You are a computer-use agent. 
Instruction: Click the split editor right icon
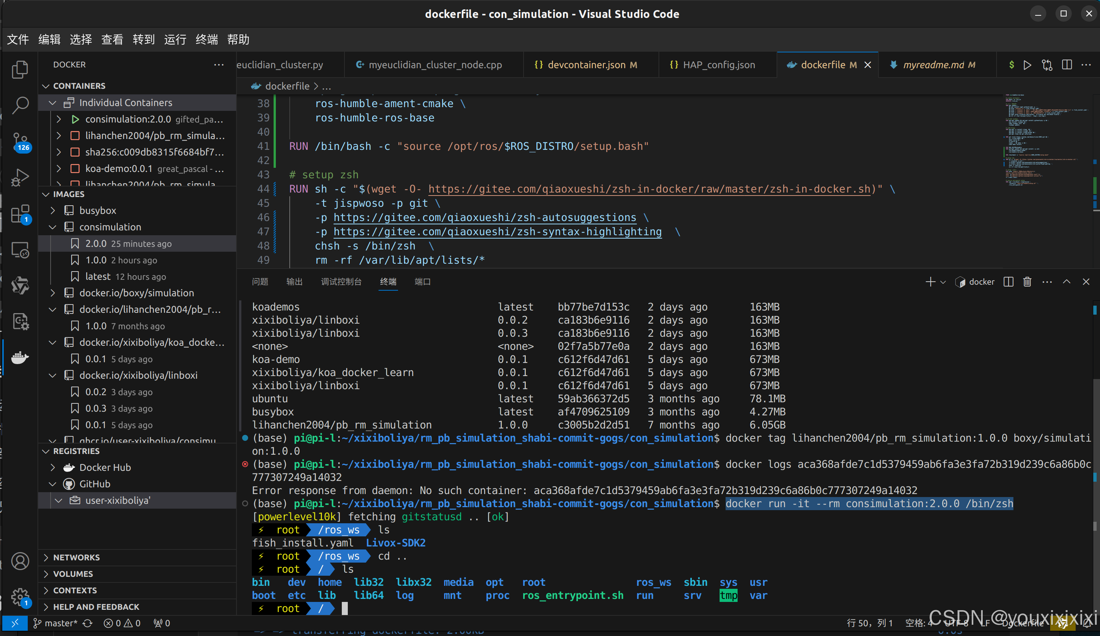pyautogui.click(x=1067, y=65)
